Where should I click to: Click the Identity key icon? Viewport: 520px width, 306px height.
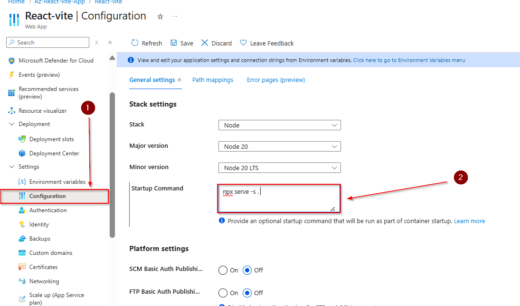22,225
